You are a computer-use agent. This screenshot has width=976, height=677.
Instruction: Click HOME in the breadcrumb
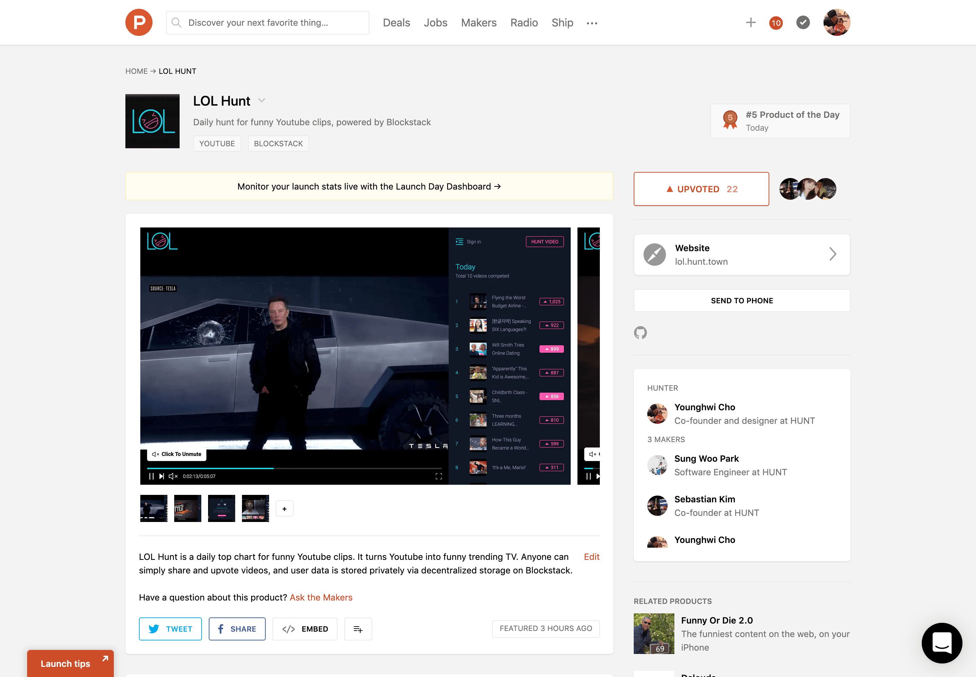pyautogui.click(x=136, y=71)
